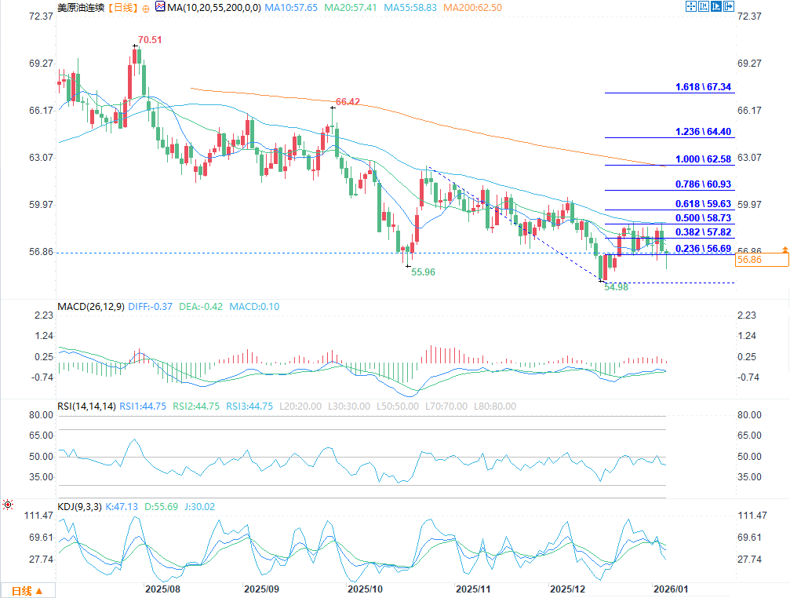Click the 54.98 low price marker
The height and width of the screenshot is (598, 790).
click(x=616, y=287)
